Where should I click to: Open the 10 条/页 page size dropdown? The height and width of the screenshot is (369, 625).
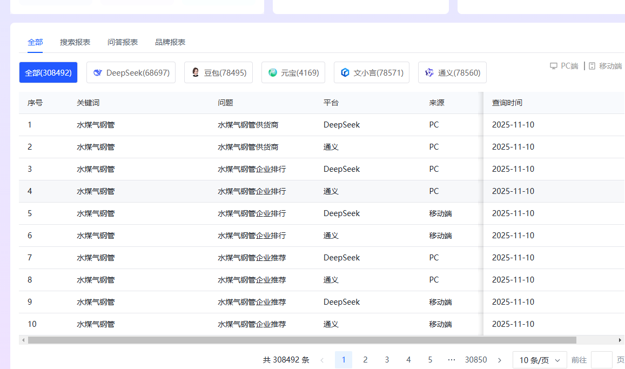click(539, 359)
